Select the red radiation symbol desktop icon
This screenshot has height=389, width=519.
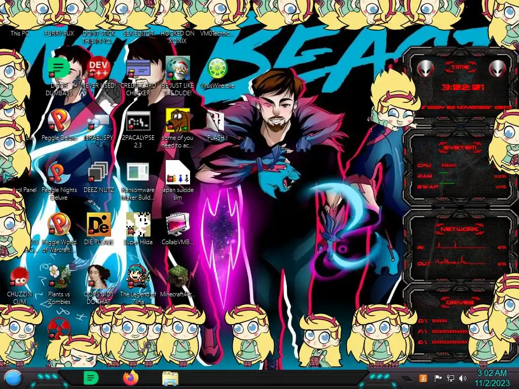[x=59, y=328]
